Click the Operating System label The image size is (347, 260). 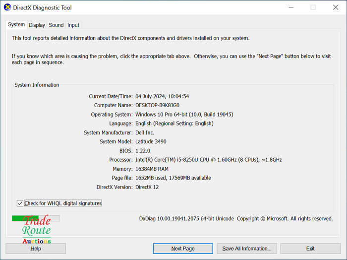[112, 114]
